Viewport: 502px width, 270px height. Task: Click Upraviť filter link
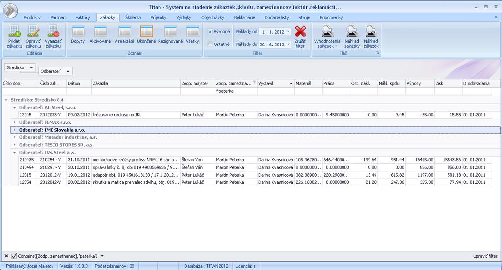485,256
